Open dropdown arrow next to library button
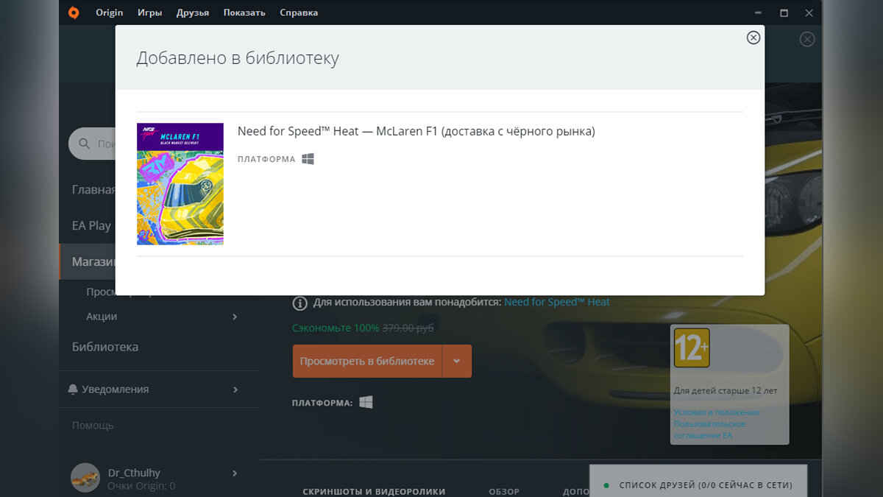This screenshot has width=883, height=497. 457,361
